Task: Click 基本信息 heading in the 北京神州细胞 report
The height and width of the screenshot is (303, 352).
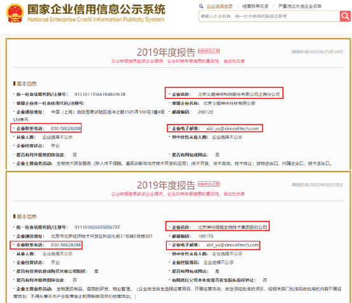Action: pyautogui.click(x=27, y=217)
